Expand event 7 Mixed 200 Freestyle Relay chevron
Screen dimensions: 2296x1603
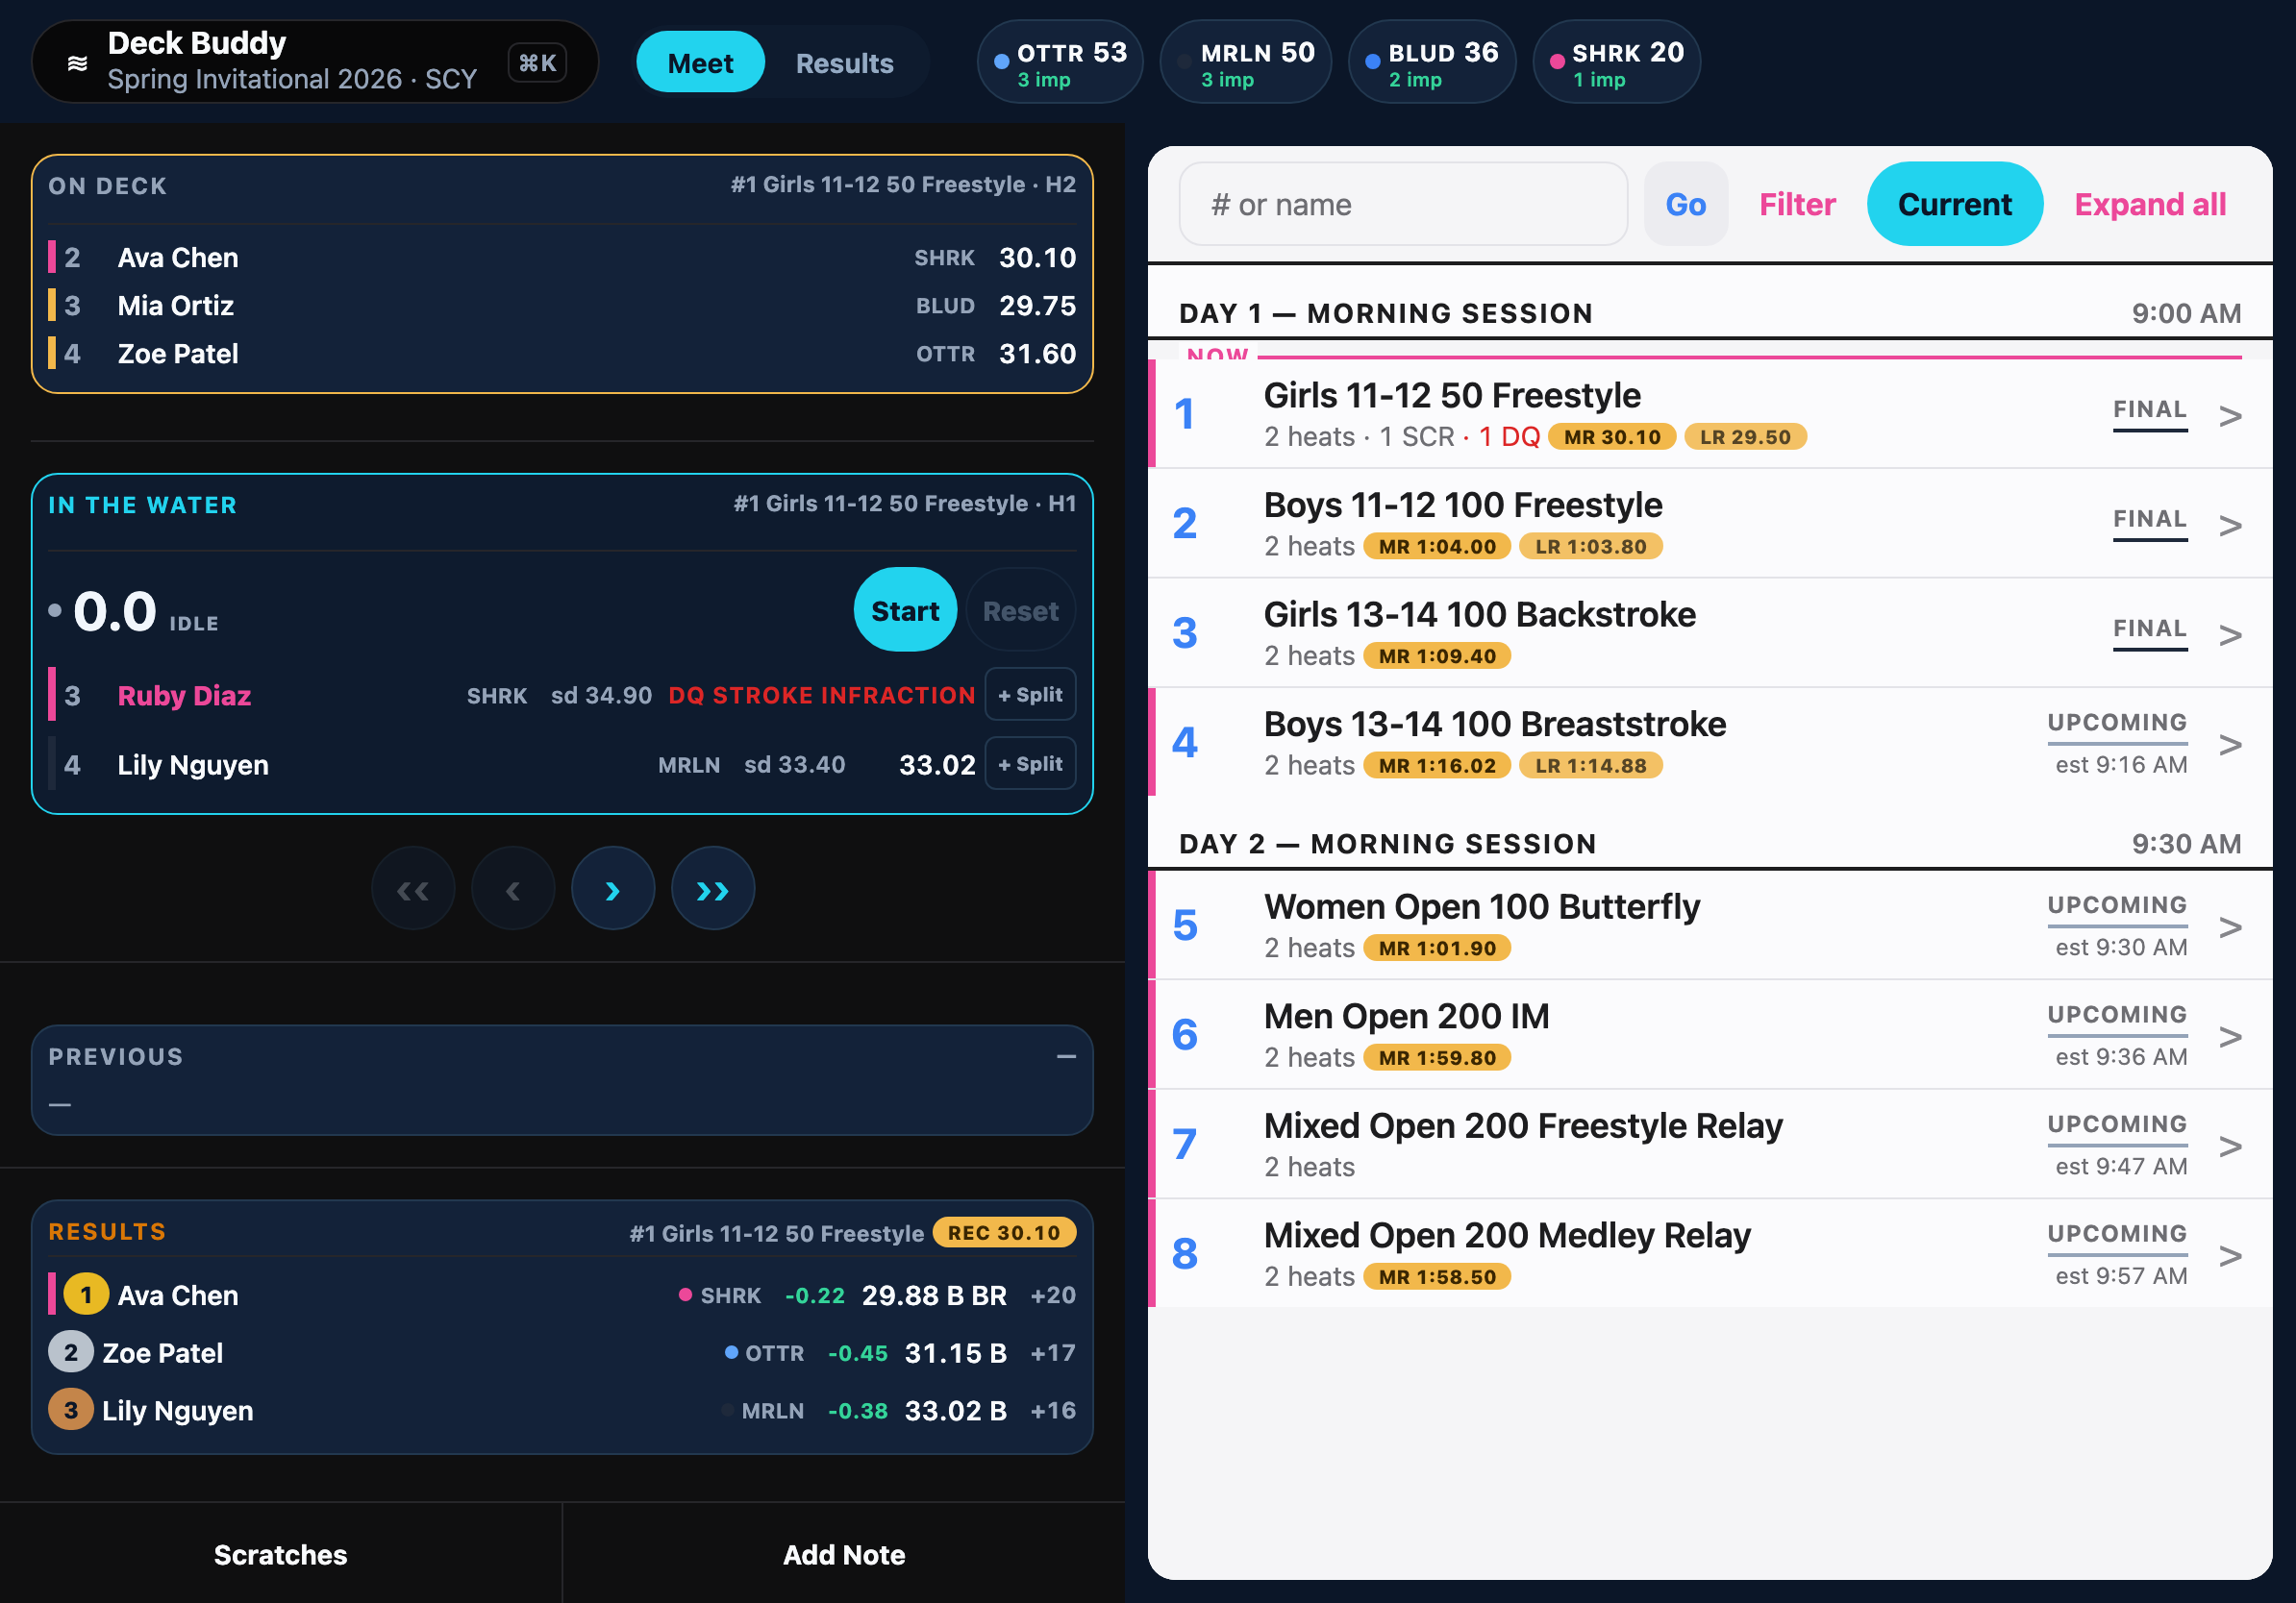tap(2229, 1147)
